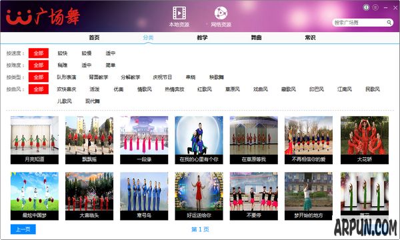The width and height of the screenshot is (400, 240).
Task: Open the 飘飘摇 video thumbnail
Action: tap(89, 140)
